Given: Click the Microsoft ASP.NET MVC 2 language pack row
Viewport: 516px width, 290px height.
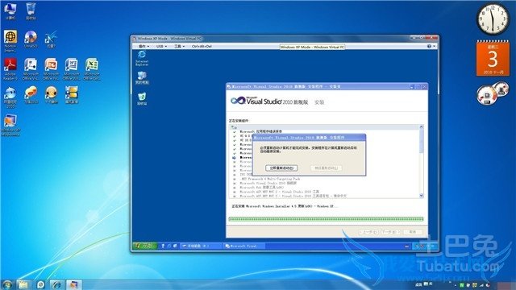Looking at the screenshot, I should coord(293,196).
